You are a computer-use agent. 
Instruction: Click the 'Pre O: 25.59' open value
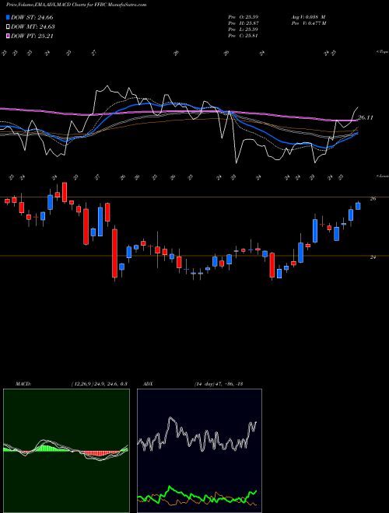pyautogui.click(x=244, y=16)
